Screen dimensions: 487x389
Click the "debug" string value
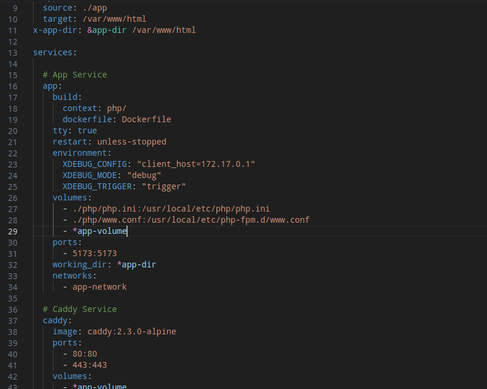[x=144, y=175]
